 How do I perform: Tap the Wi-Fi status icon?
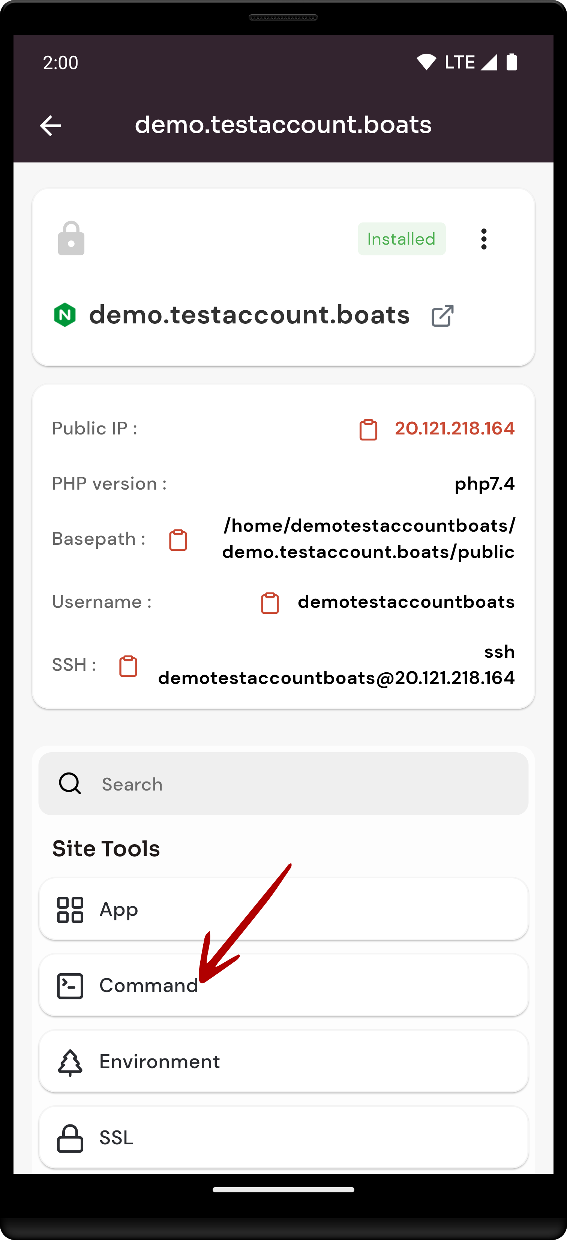(x=426, y=62)
